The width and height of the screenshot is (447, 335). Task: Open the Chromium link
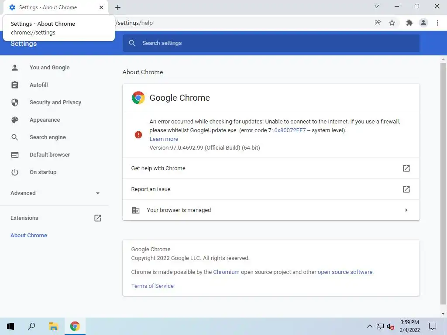227,272
